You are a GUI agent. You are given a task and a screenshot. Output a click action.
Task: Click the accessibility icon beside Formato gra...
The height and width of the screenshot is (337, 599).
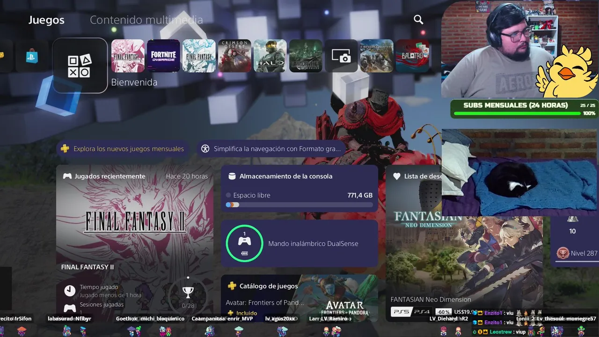(205, 149)
